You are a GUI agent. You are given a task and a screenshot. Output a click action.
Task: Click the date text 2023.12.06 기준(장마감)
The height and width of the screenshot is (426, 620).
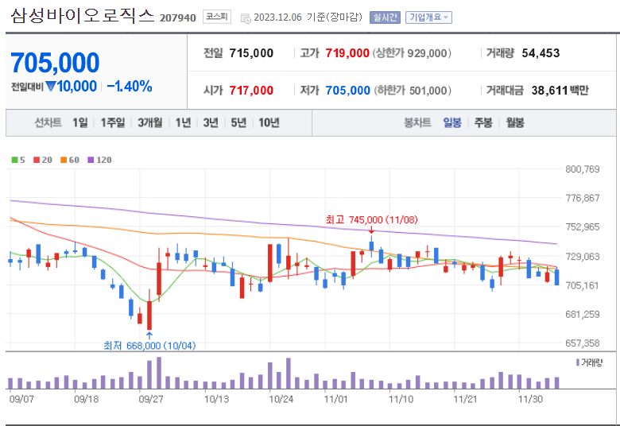308,17
